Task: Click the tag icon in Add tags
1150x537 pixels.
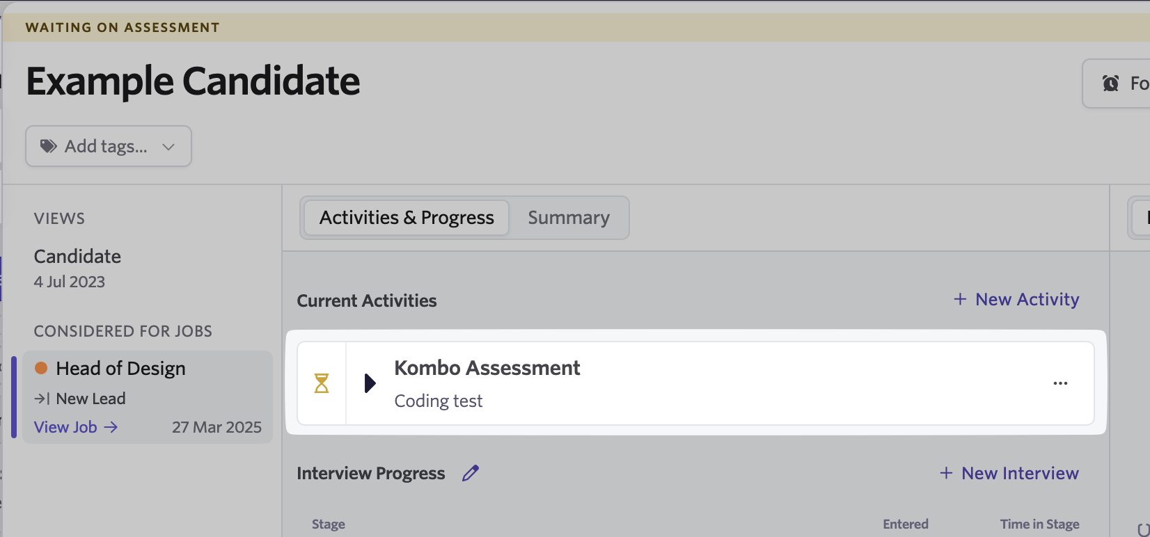Action: (x=48, y=146)
